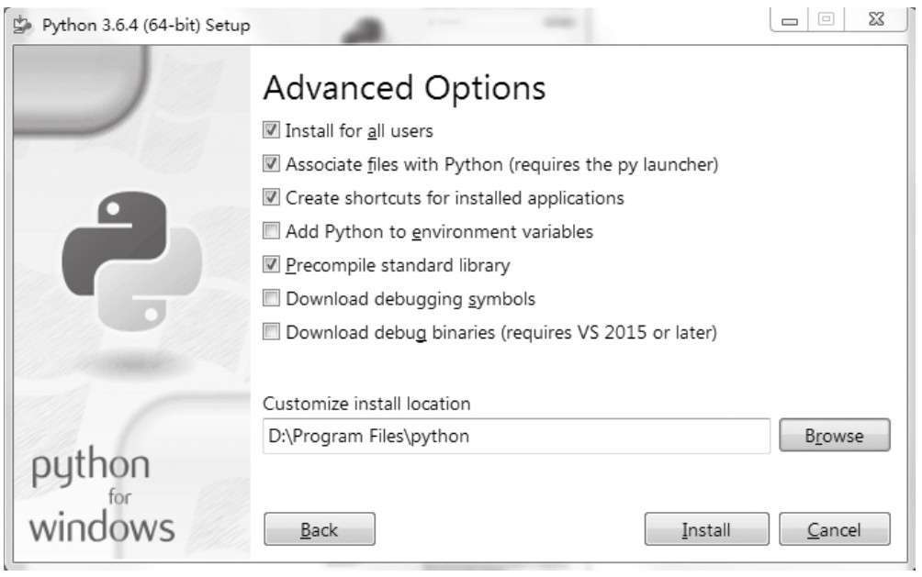Toggle the Install for all users checkbox

click(x=271, y=131)
